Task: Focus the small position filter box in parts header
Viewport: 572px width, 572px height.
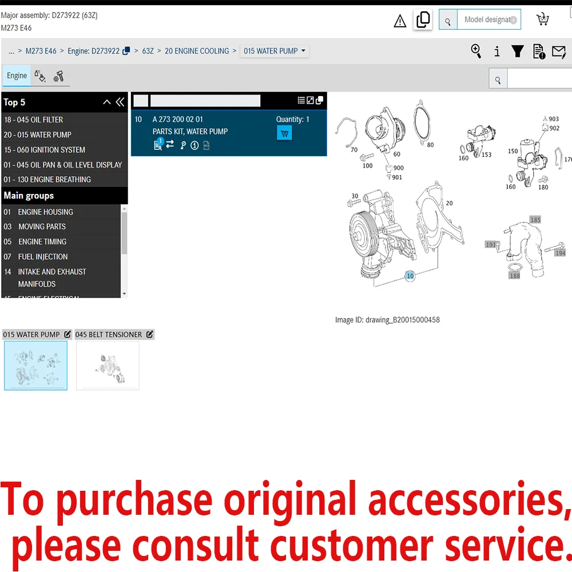Action: (x=141, y=101)
